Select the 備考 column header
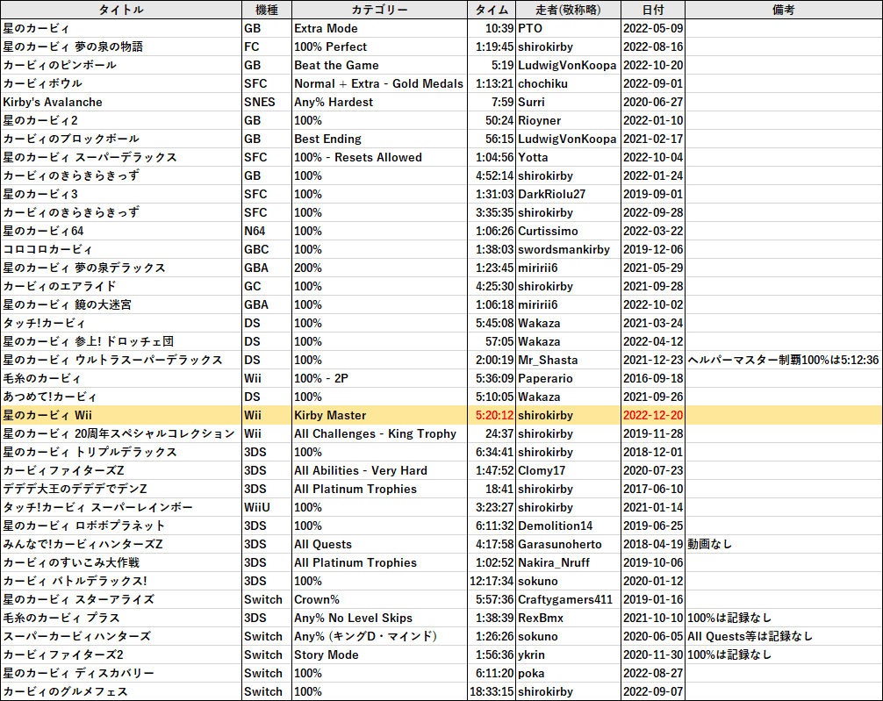The image size is (883, 701). (783, 10)
